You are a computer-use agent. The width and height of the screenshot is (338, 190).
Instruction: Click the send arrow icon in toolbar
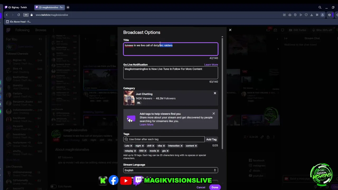[x=301, y=15]
